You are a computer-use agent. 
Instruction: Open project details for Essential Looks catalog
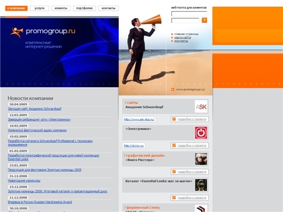(190, 198)
